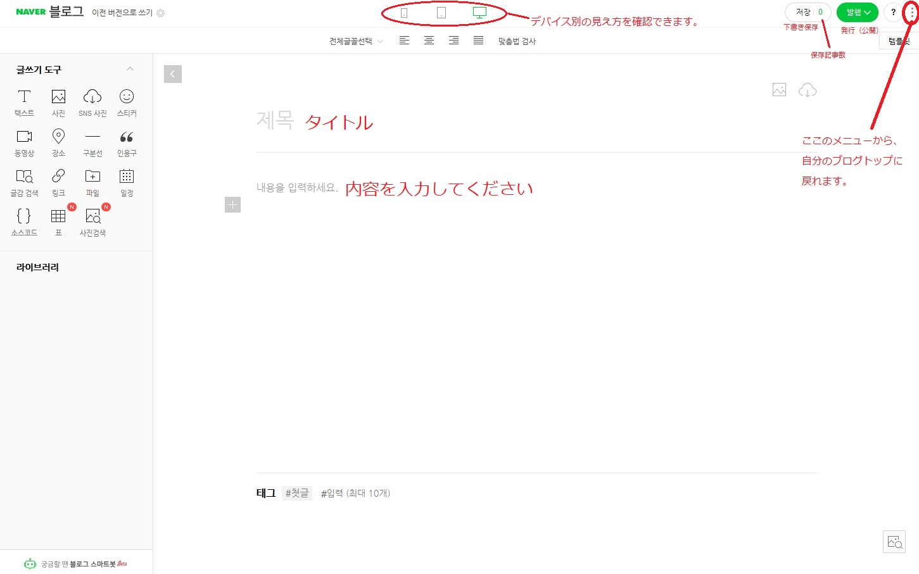Select the 텍스트 text tool
This screenshot has height=574, width=919.
tap(24, 103)
